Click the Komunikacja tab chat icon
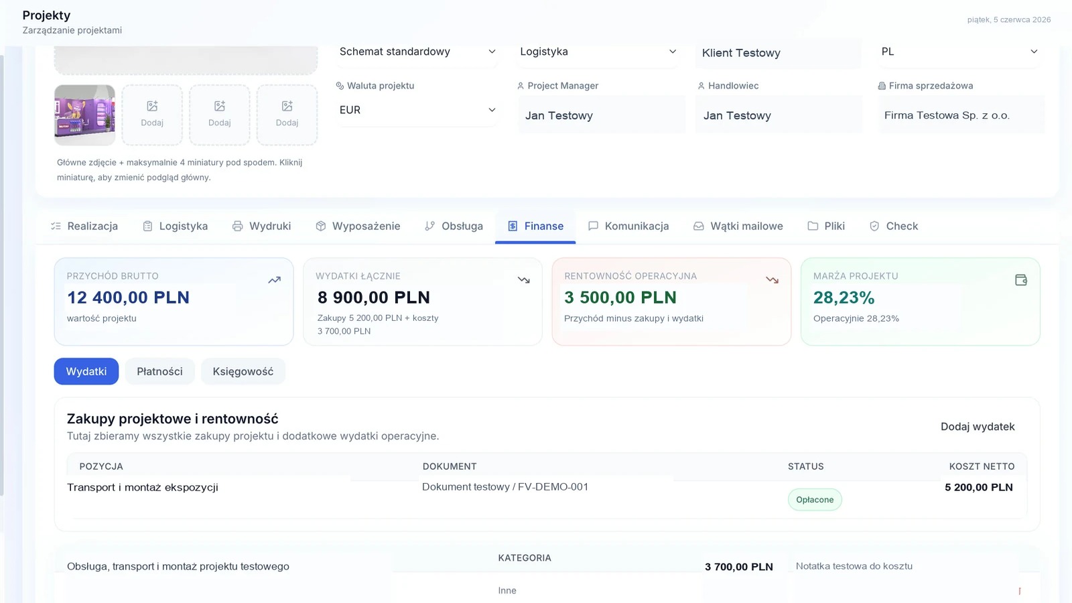Viewport: 1072px width, 603px height. click(x=593, y=226)
